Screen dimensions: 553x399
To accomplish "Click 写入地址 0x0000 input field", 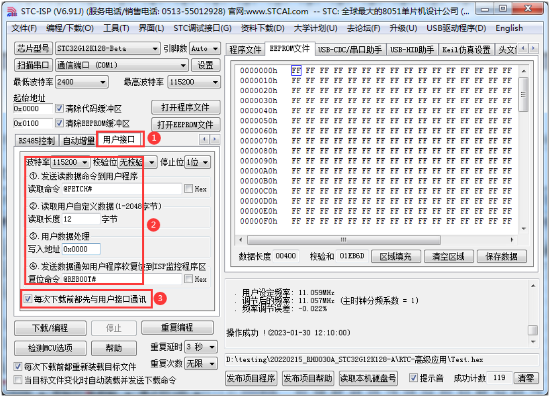I will pyautogui.click(x=81, y=249).
